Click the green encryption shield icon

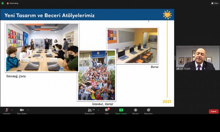[x=2, y=3]
